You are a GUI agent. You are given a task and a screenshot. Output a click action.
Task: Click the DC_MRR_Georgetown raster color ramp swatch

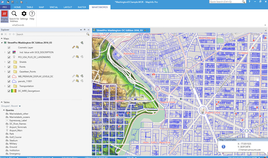pos(14,91)
